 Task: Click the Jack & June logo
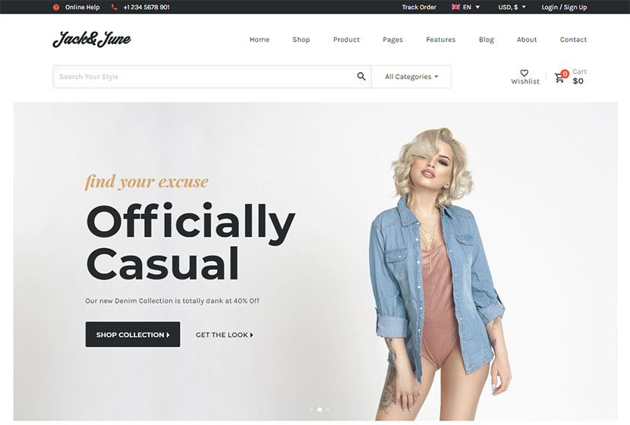click(x=92, y=39)
